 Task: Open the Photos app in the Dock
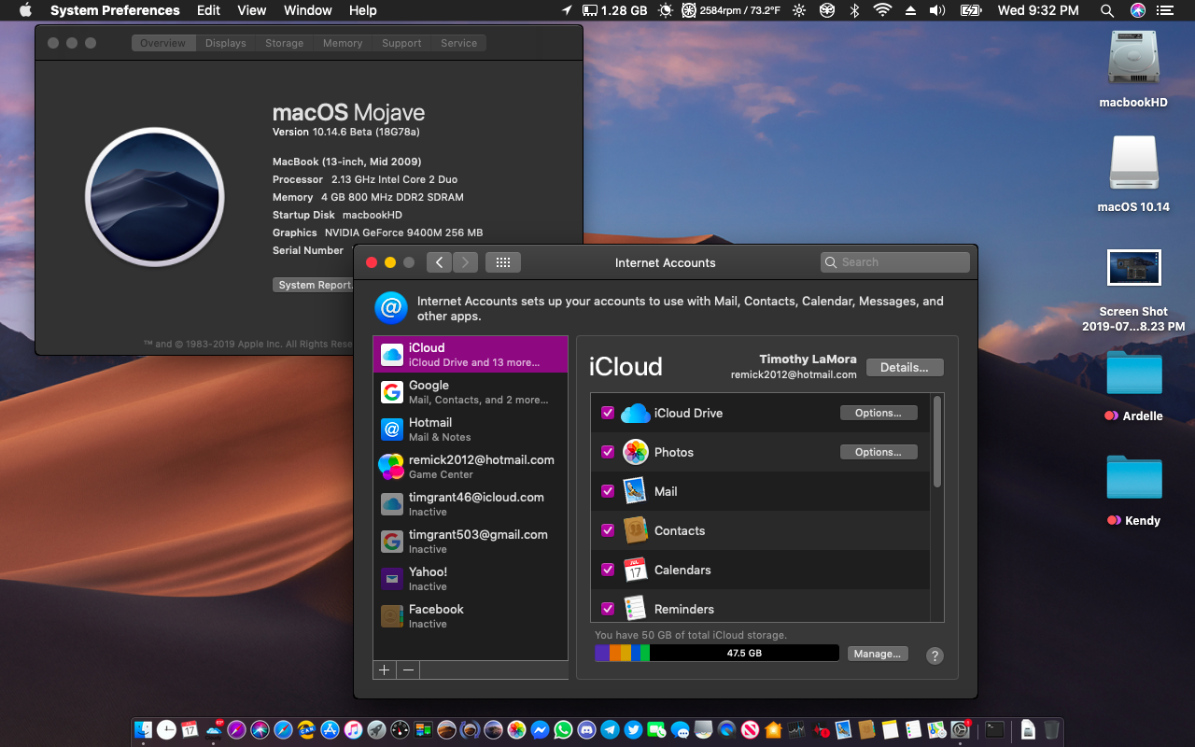tap(516, 729)
